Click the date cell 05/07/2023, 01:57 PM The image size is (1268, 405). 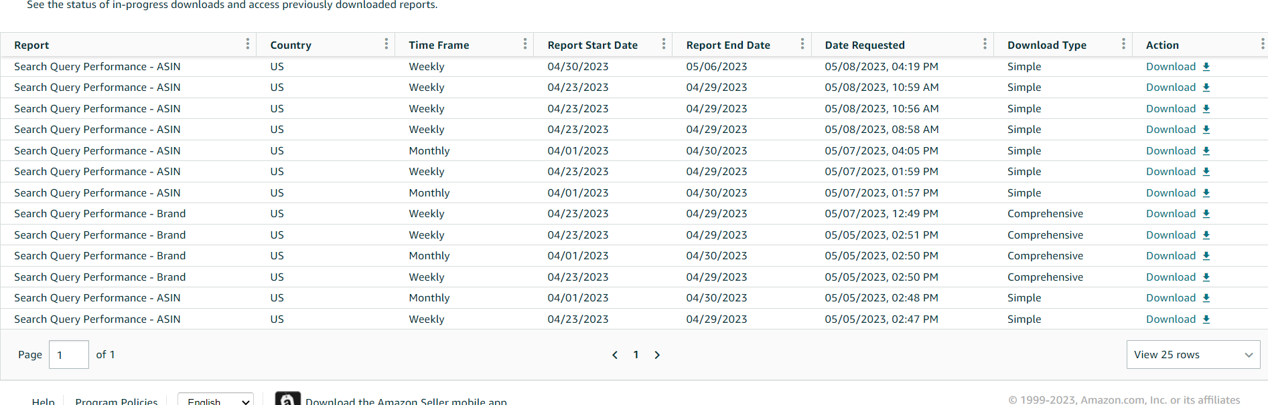coord(882,193)
